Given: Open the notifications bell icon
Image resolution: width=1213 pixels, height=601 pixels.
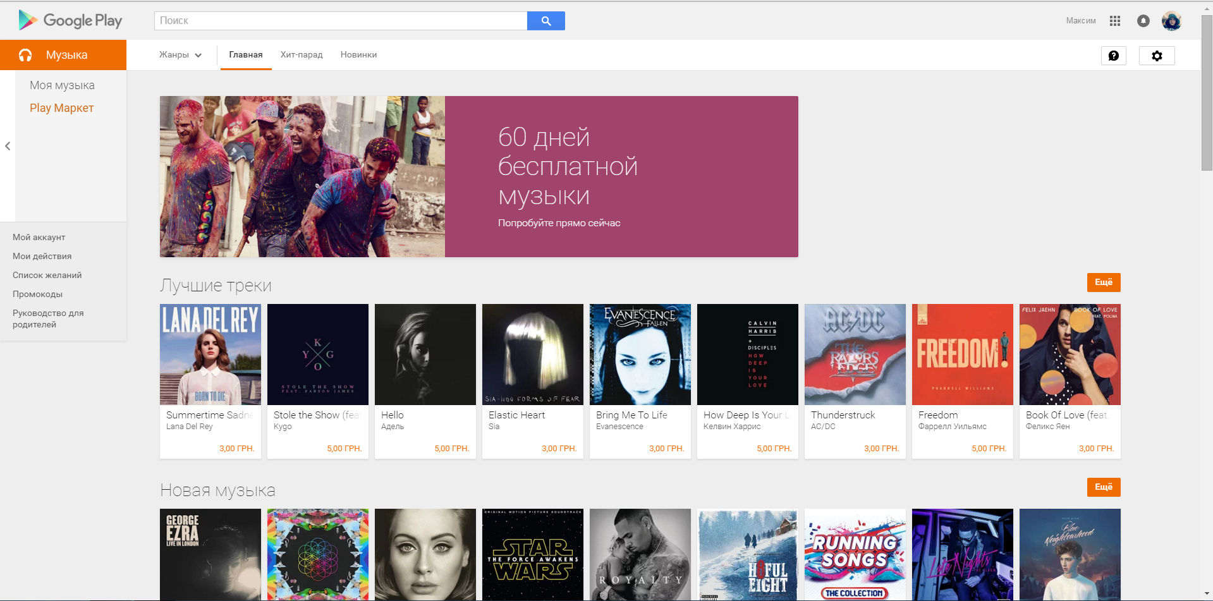Looking at the screenshot, I should coord(1143,21).
